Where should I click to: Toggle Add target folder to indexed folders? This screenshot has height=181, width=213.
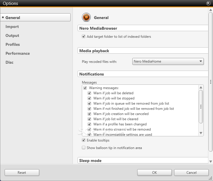[84, 36]
